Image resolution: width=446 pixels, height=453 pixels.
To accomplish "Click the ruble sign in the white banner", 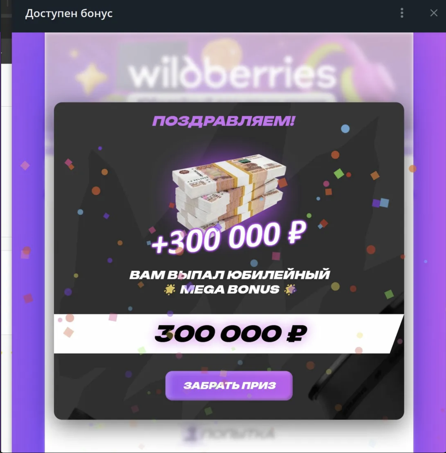I will 297,334.
